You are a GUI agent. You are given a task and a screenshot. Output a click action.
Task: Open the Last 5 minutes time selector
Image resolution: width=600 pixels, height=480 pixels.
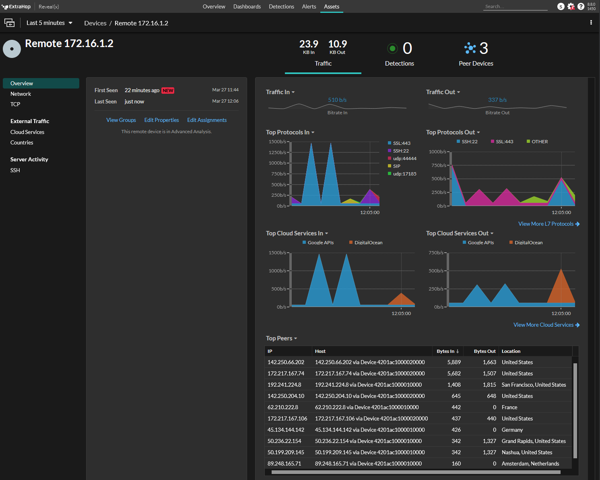[x=49, y=23]
